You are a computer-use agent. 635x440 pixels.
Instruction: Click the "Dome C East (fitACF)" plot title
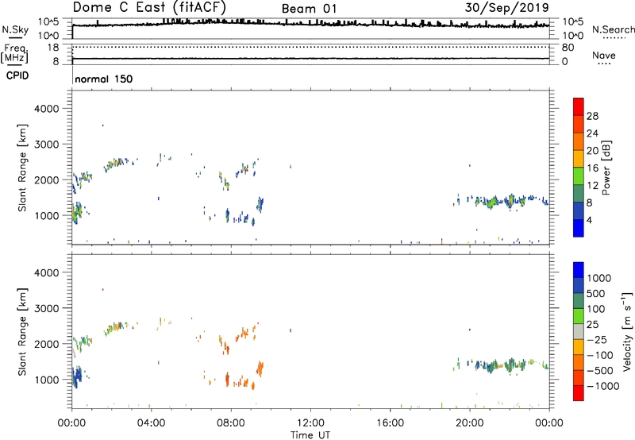(x=149, y=7)
